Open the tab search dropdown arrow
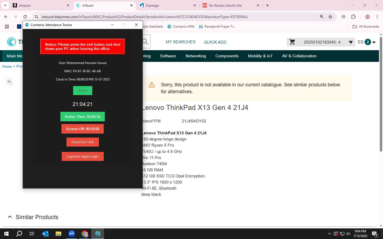This screenshot has width=383, height=239. (x=5, y=5)
